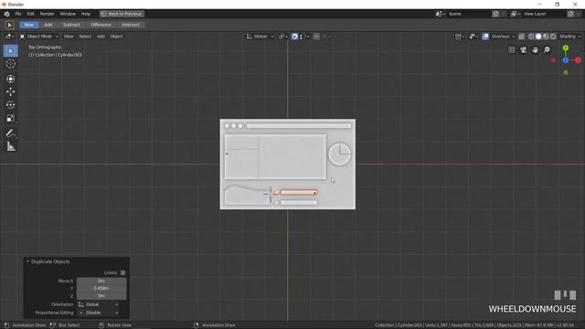Screen dimensions: 585x329
Task: Click the Scene browse icon
Action: [441, 14]
